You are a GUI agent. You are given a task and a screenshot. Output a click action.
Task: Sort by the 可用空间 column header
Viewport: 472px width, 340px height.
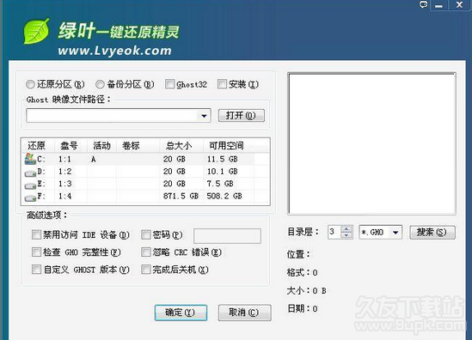[x=229, y=146]
